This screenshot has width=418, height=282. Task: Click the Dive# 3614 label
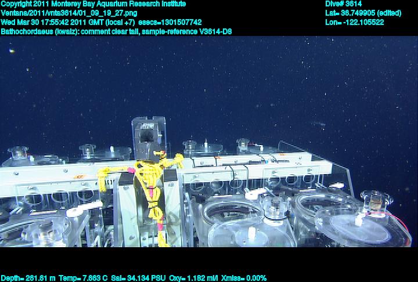(x=344, y=4)
